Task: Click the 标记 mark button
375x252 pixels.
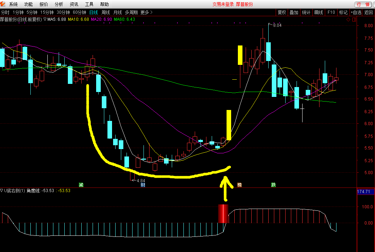Action: click(x=344, y=12)
